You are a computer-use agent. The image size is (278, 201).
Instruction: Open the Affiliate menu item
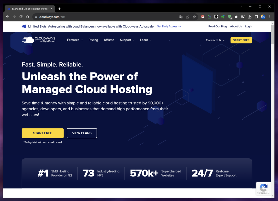[109, 40]
